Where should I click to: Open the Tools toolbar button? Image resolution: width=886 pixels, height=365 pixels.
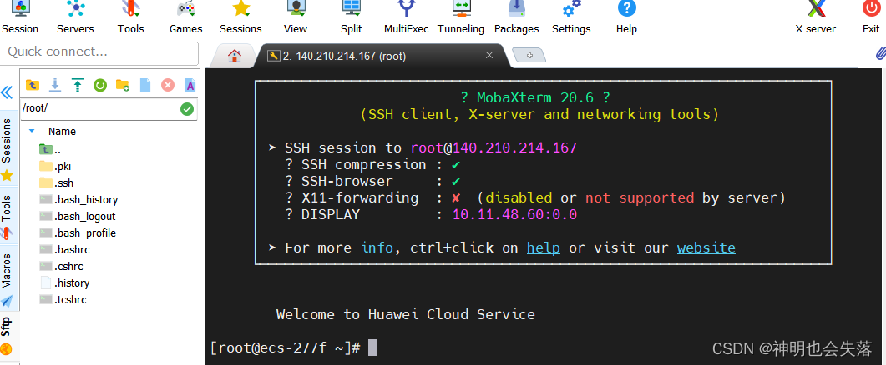click(x=130, y=18)
